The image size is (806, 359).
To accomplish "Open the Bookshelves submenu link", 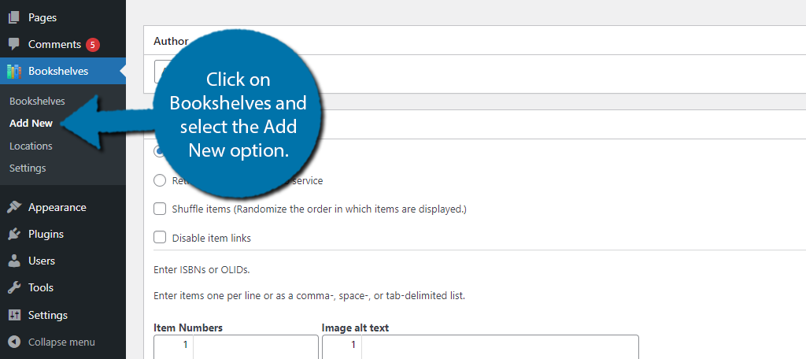I will [37, 102].
